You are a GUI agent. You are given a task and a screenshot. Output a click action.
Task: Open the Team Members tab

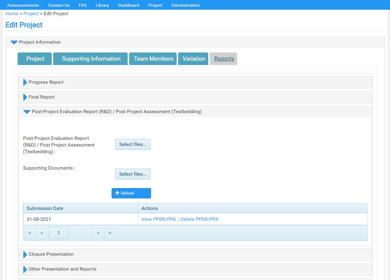pyautogui.click(x=154, y=59)
